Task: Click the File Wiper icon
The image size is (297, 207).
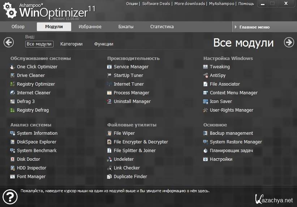Action: [x=109, y=133]
